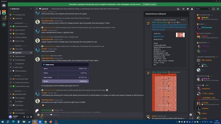Click own user avatar in bottom panel
Image resolution: width=221 pixels, height=124 pixels.
[10, 117]
